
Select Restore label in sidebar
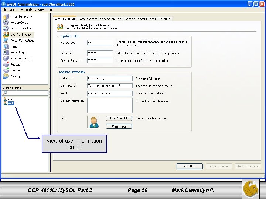(15, 70)
